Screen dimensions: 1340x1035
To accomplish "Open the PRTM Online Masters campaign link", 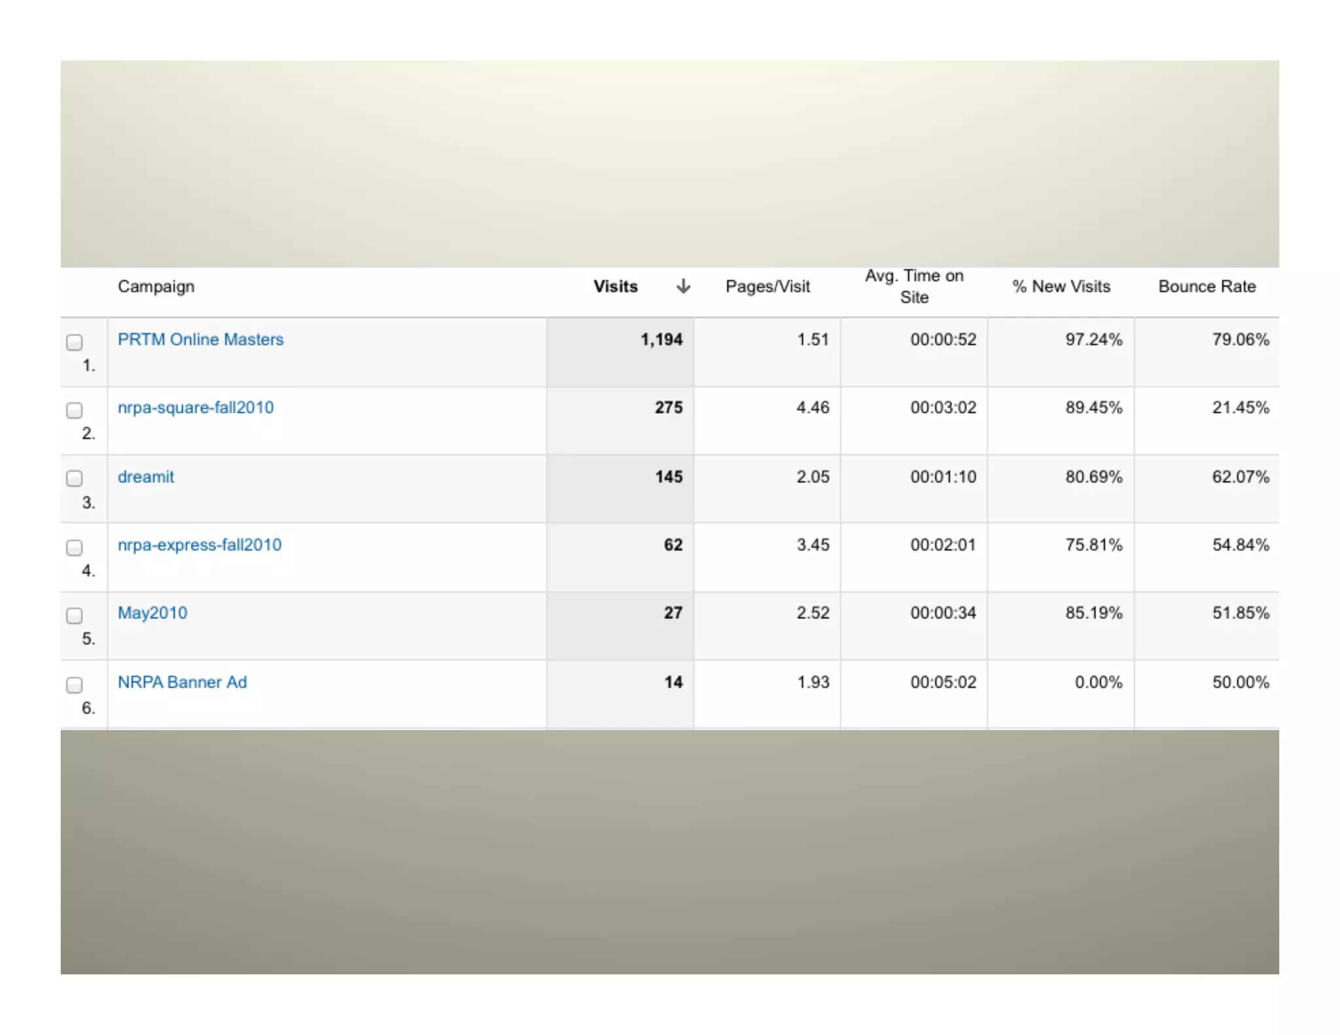I will coord(200,340).
